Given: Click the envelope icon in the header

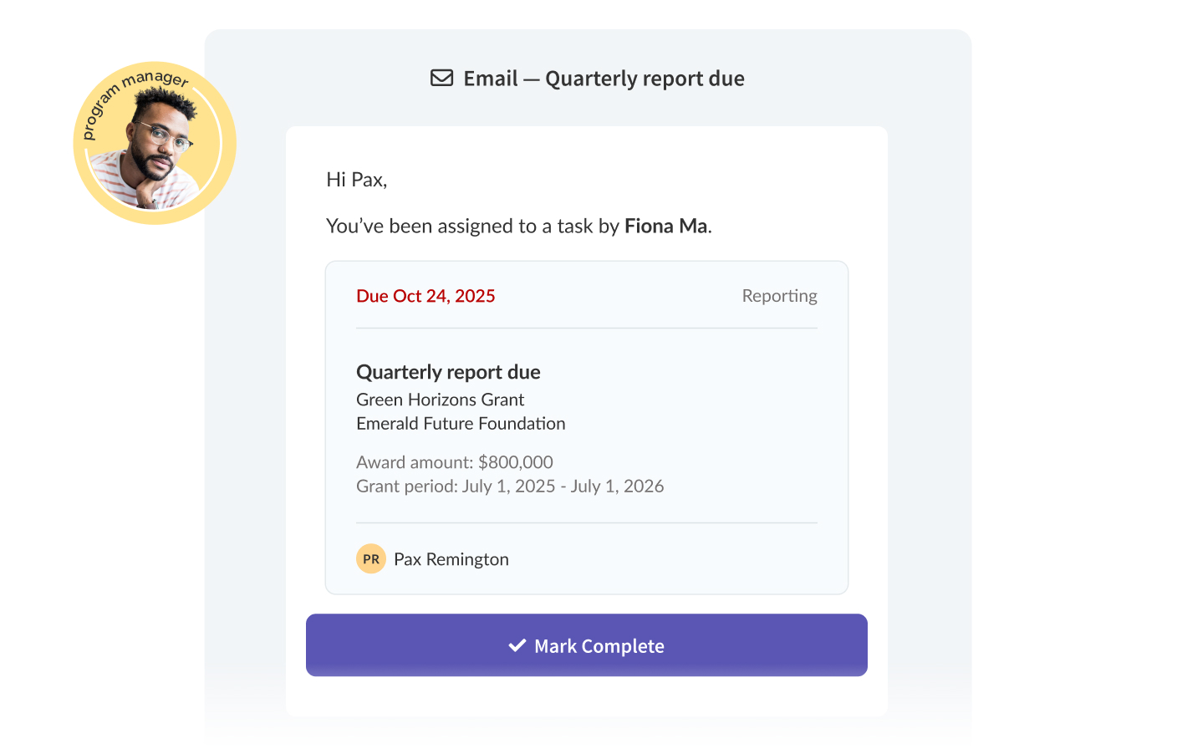Looking at the screenshot, I should pos(441,78).
